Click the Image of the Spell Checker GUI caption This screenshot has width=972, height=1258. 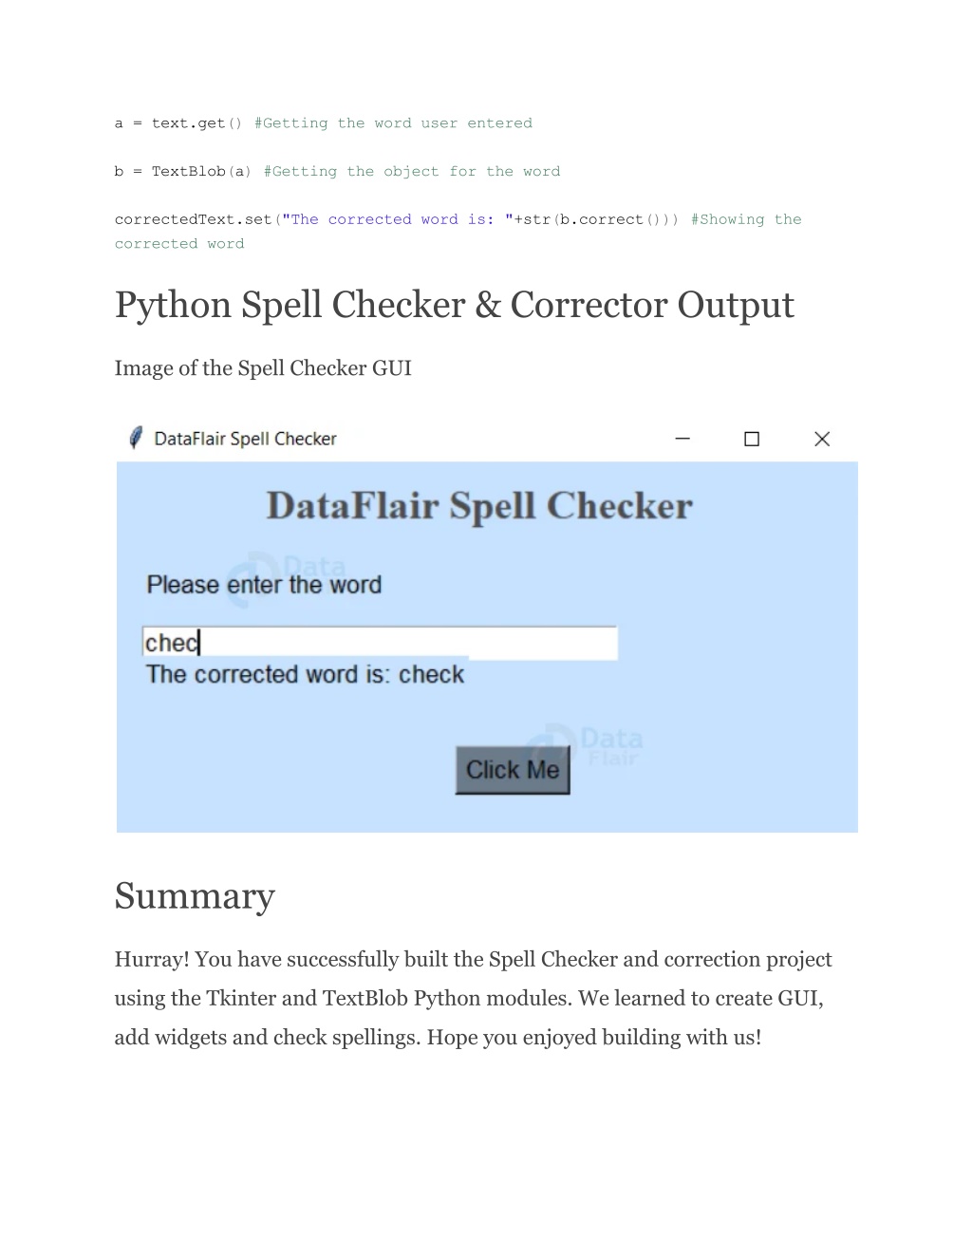click(263, 368)
